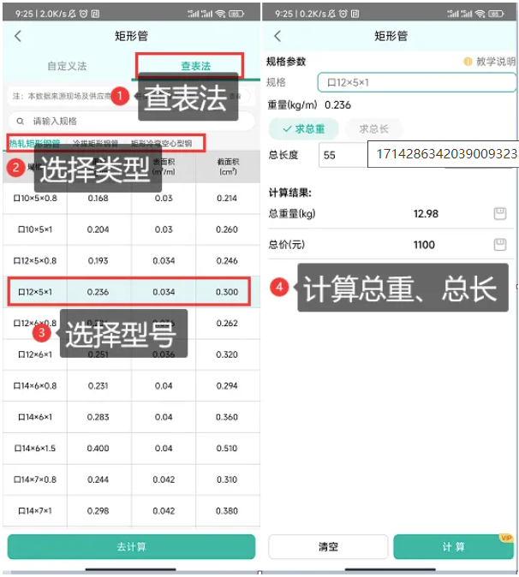Click the search magnifier icon
The width and height of the screenshot is (519, 577).
(x=21, y=121)
